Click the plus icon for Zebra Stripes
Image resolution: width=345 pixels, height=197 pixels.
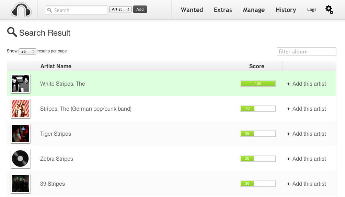pyautogui.click(x=288, y=159)
